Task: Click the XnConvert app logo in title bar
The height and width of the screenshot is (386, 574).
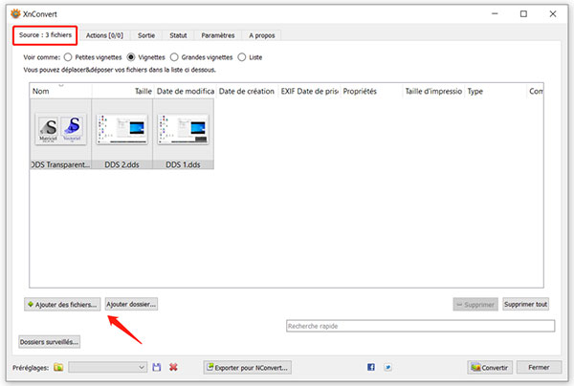Action: tap(15, 14)
